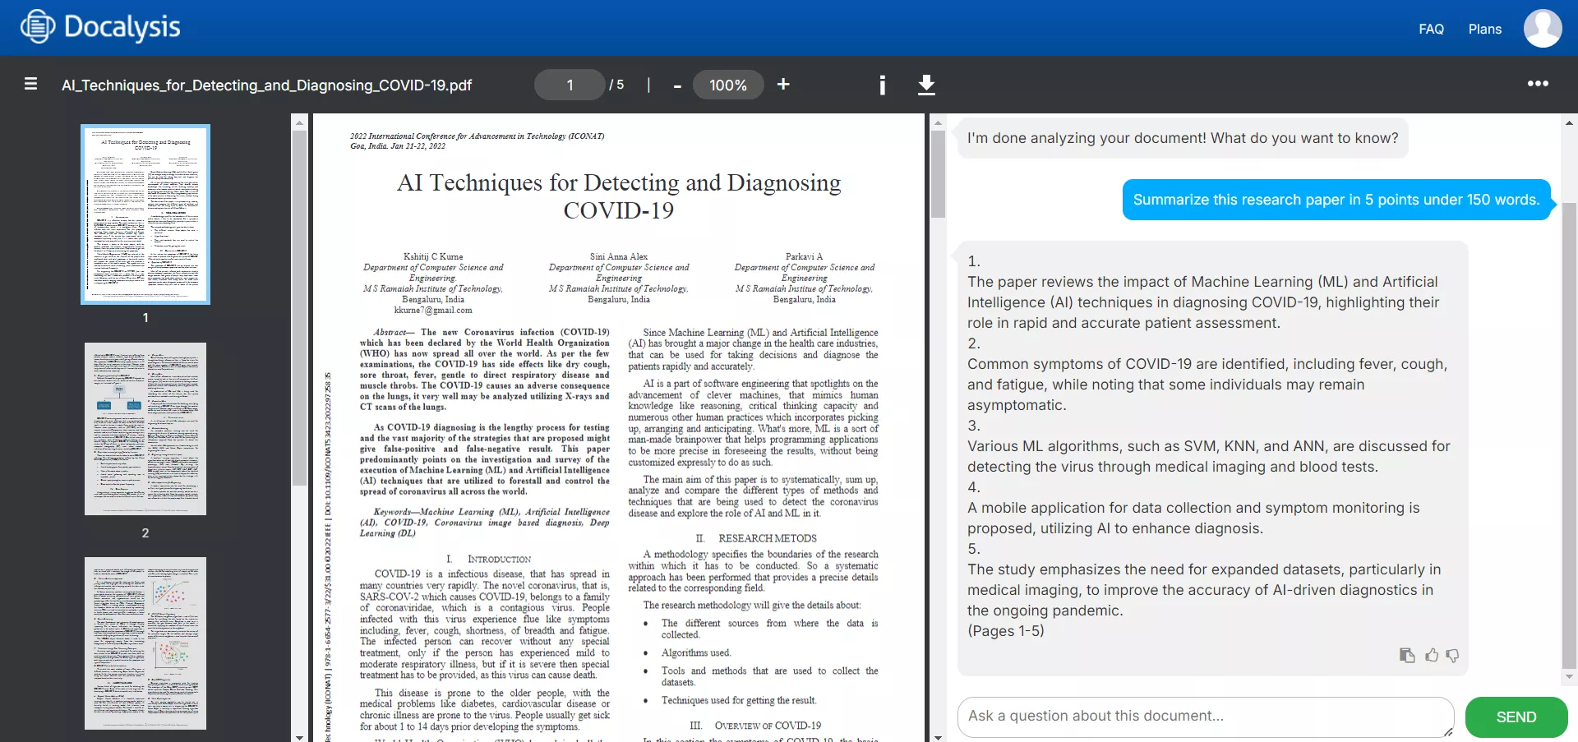Screen dimensions: 1578x742
Task: Open the user profile avatar menu
Action: 1542,28
